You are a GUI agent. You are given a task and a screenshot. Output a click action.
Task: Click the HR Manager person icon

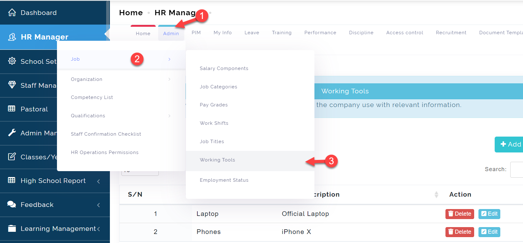click(x=12, y=37)
